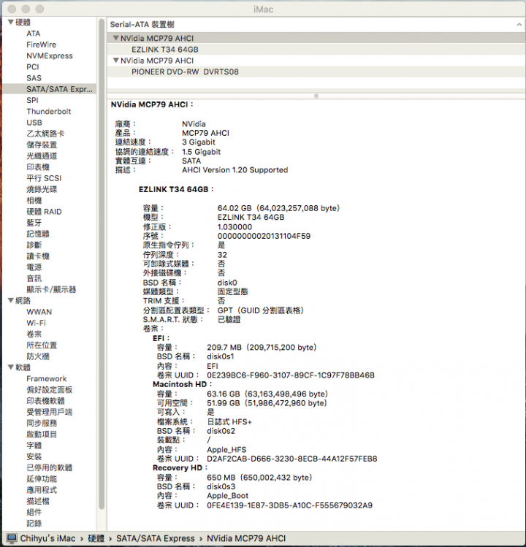Click 硬體 in the path bar
Image resolution: width=526 pixels, height=547 pixels.
coord(96,538)
